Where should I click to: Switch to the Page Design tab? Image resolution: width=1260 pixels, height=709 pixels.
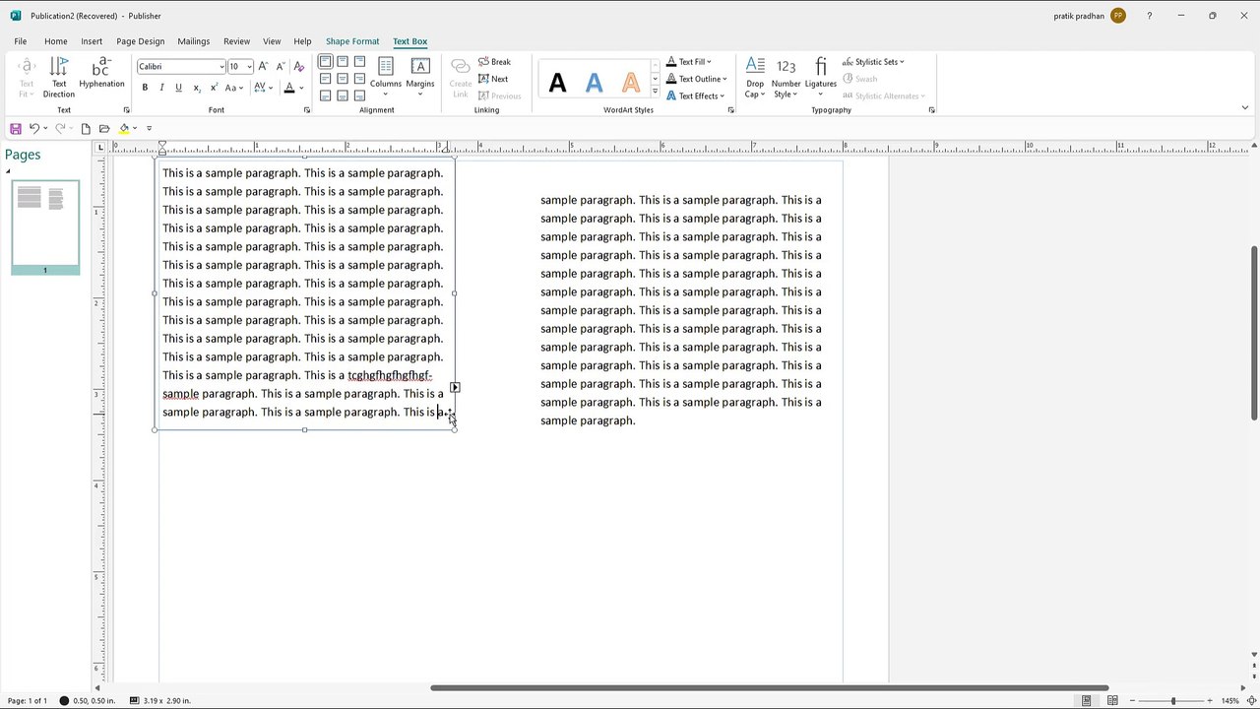[141, 41]
